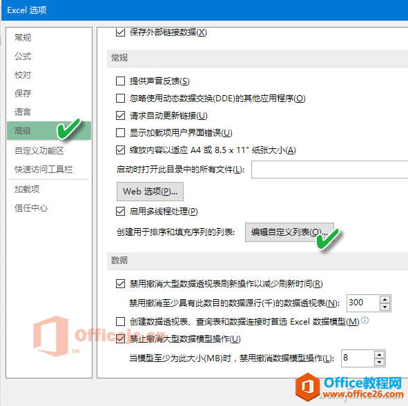
Task: Uncheck 请求自动更新链接 option
Action: 120,115
